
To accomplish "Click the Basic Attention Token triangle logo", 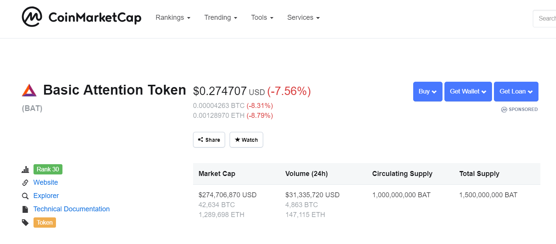I will (29, 90).
